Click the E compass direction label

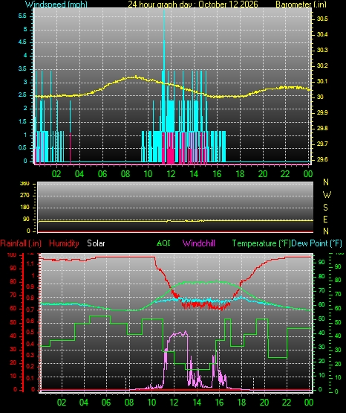click(x=325, y=219)
